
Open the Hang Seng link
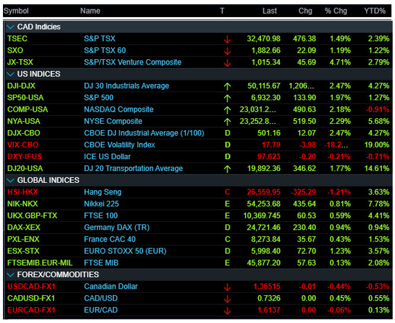pos(103,192)
